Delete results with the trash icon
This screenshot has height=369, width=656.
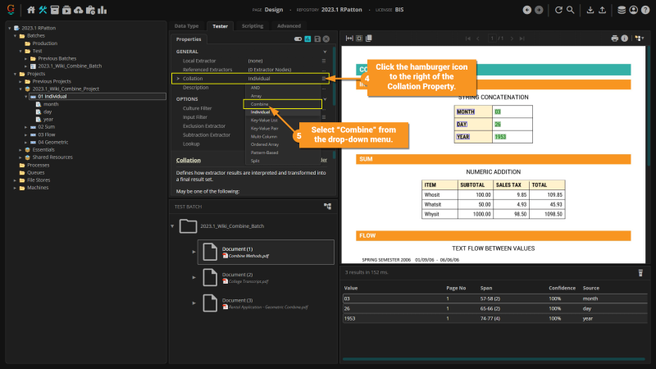(640, 271)
